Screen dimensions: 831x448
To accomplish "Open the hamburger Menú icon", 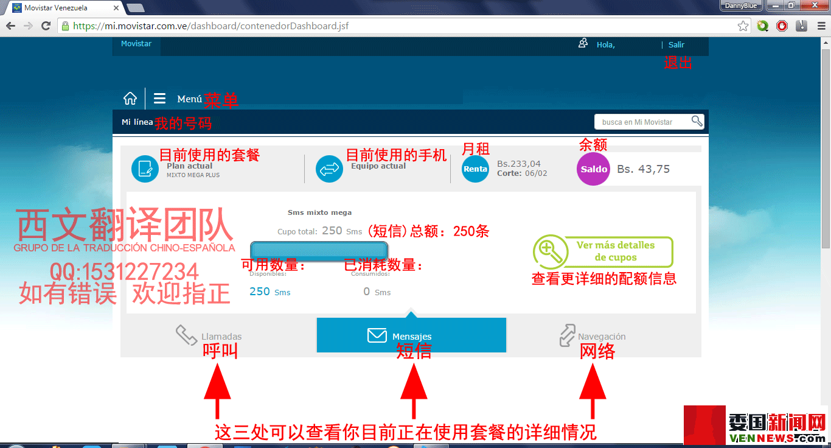I will click(x=159, y=99).
